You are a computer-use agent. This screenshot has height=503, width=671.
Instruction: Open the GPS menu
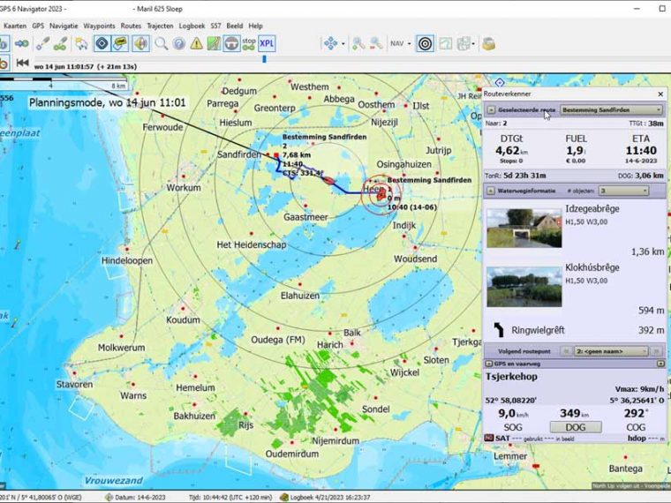click(38, 26)
